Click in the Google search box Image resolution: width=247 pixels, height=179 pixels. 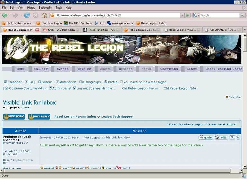click(220, 15)
